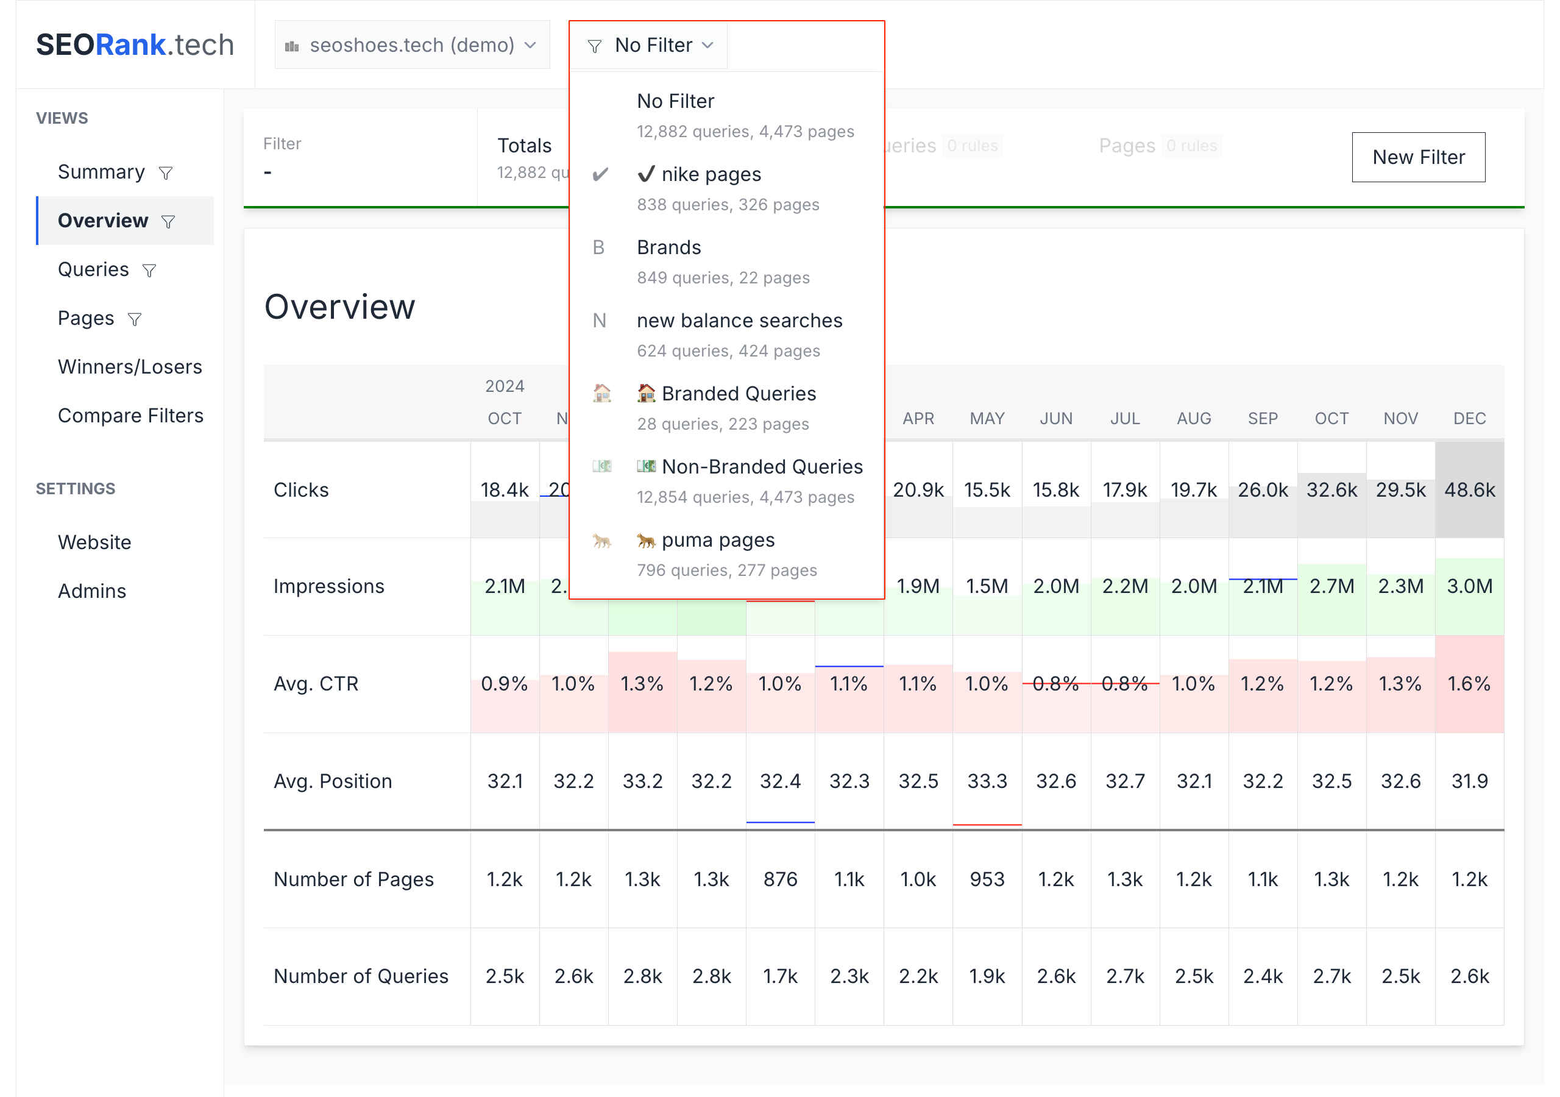Click the filter icon next to Summary

(166, 173)
